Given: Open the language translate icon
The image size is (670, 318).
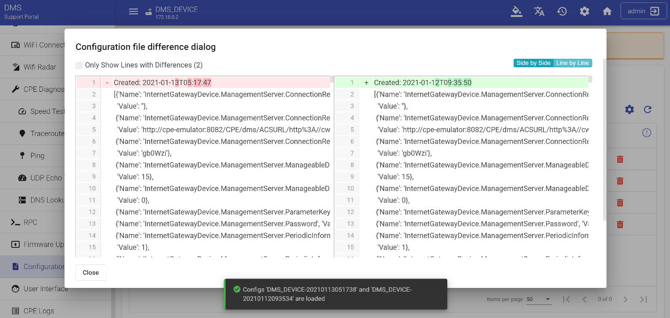Looking at the screenshot, I should [x=539, y=12].
